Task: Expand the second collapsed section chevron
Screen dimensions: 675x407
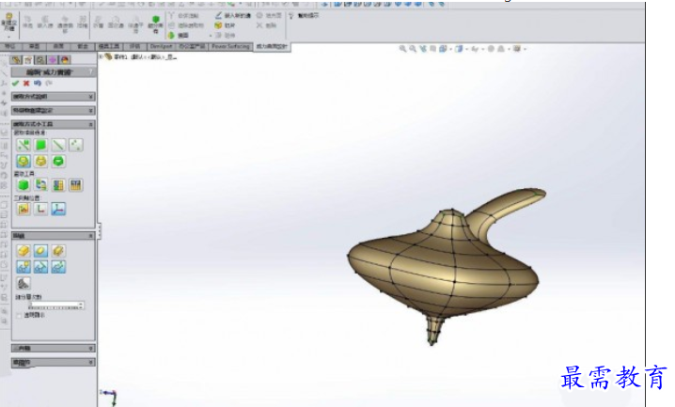Action: (91, 111)
